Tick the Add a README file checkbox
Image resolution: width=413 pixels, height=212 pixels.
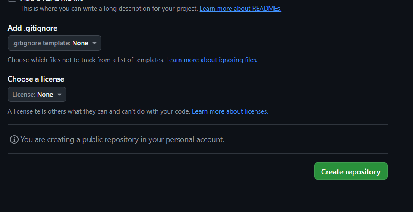pos(12,1)
